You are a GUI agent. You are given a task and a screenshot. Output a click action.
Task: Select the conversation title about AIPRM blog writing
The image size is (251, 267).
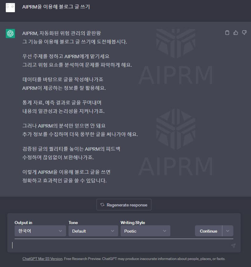click(55, 7)
